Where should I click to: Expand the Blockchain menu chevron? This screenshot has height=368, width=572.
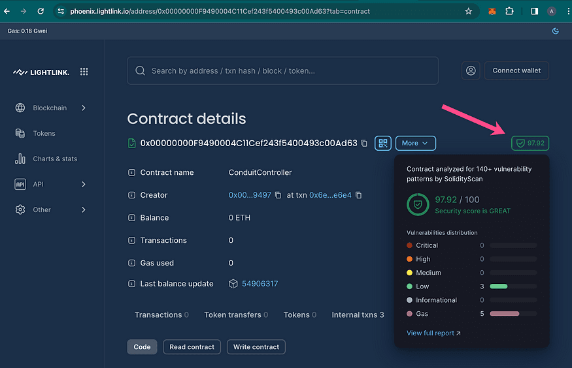[84, 108]
